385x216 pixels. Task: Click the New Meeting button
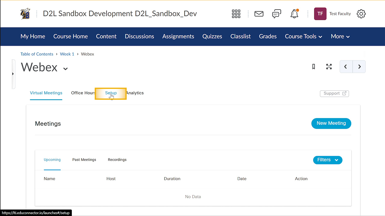click(x=331, y=123)
